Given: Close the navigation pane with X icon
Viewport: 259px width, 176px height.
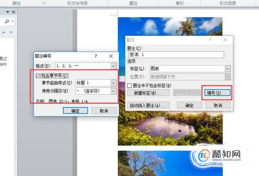Looking at the screenshot, I should (x=14, y=12).
